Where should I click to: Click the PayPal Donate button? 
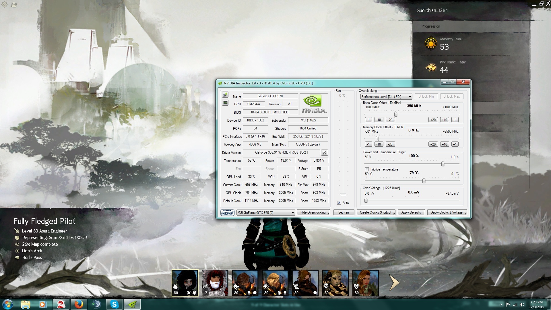[x=227, y=212]
